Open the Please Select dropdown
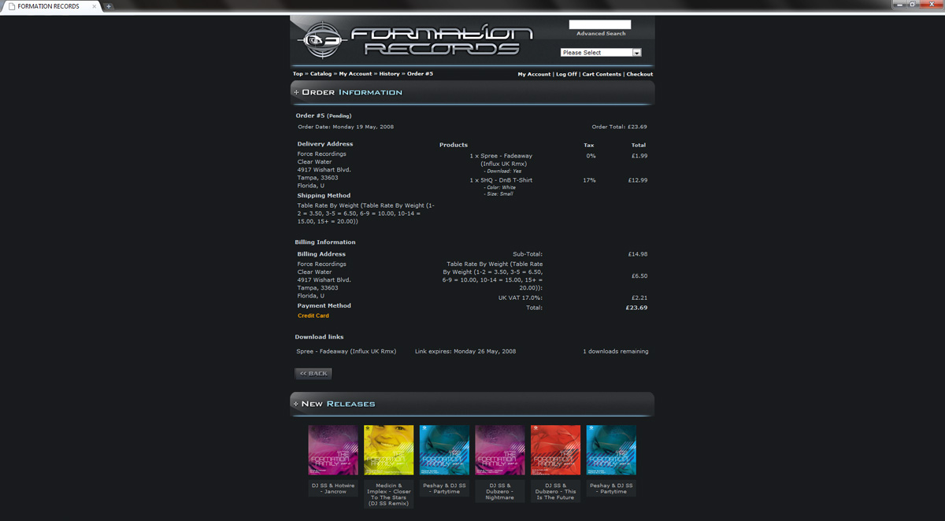Image resolution: width=945 pixels, height=521 pixels. [x=601, y=53]
